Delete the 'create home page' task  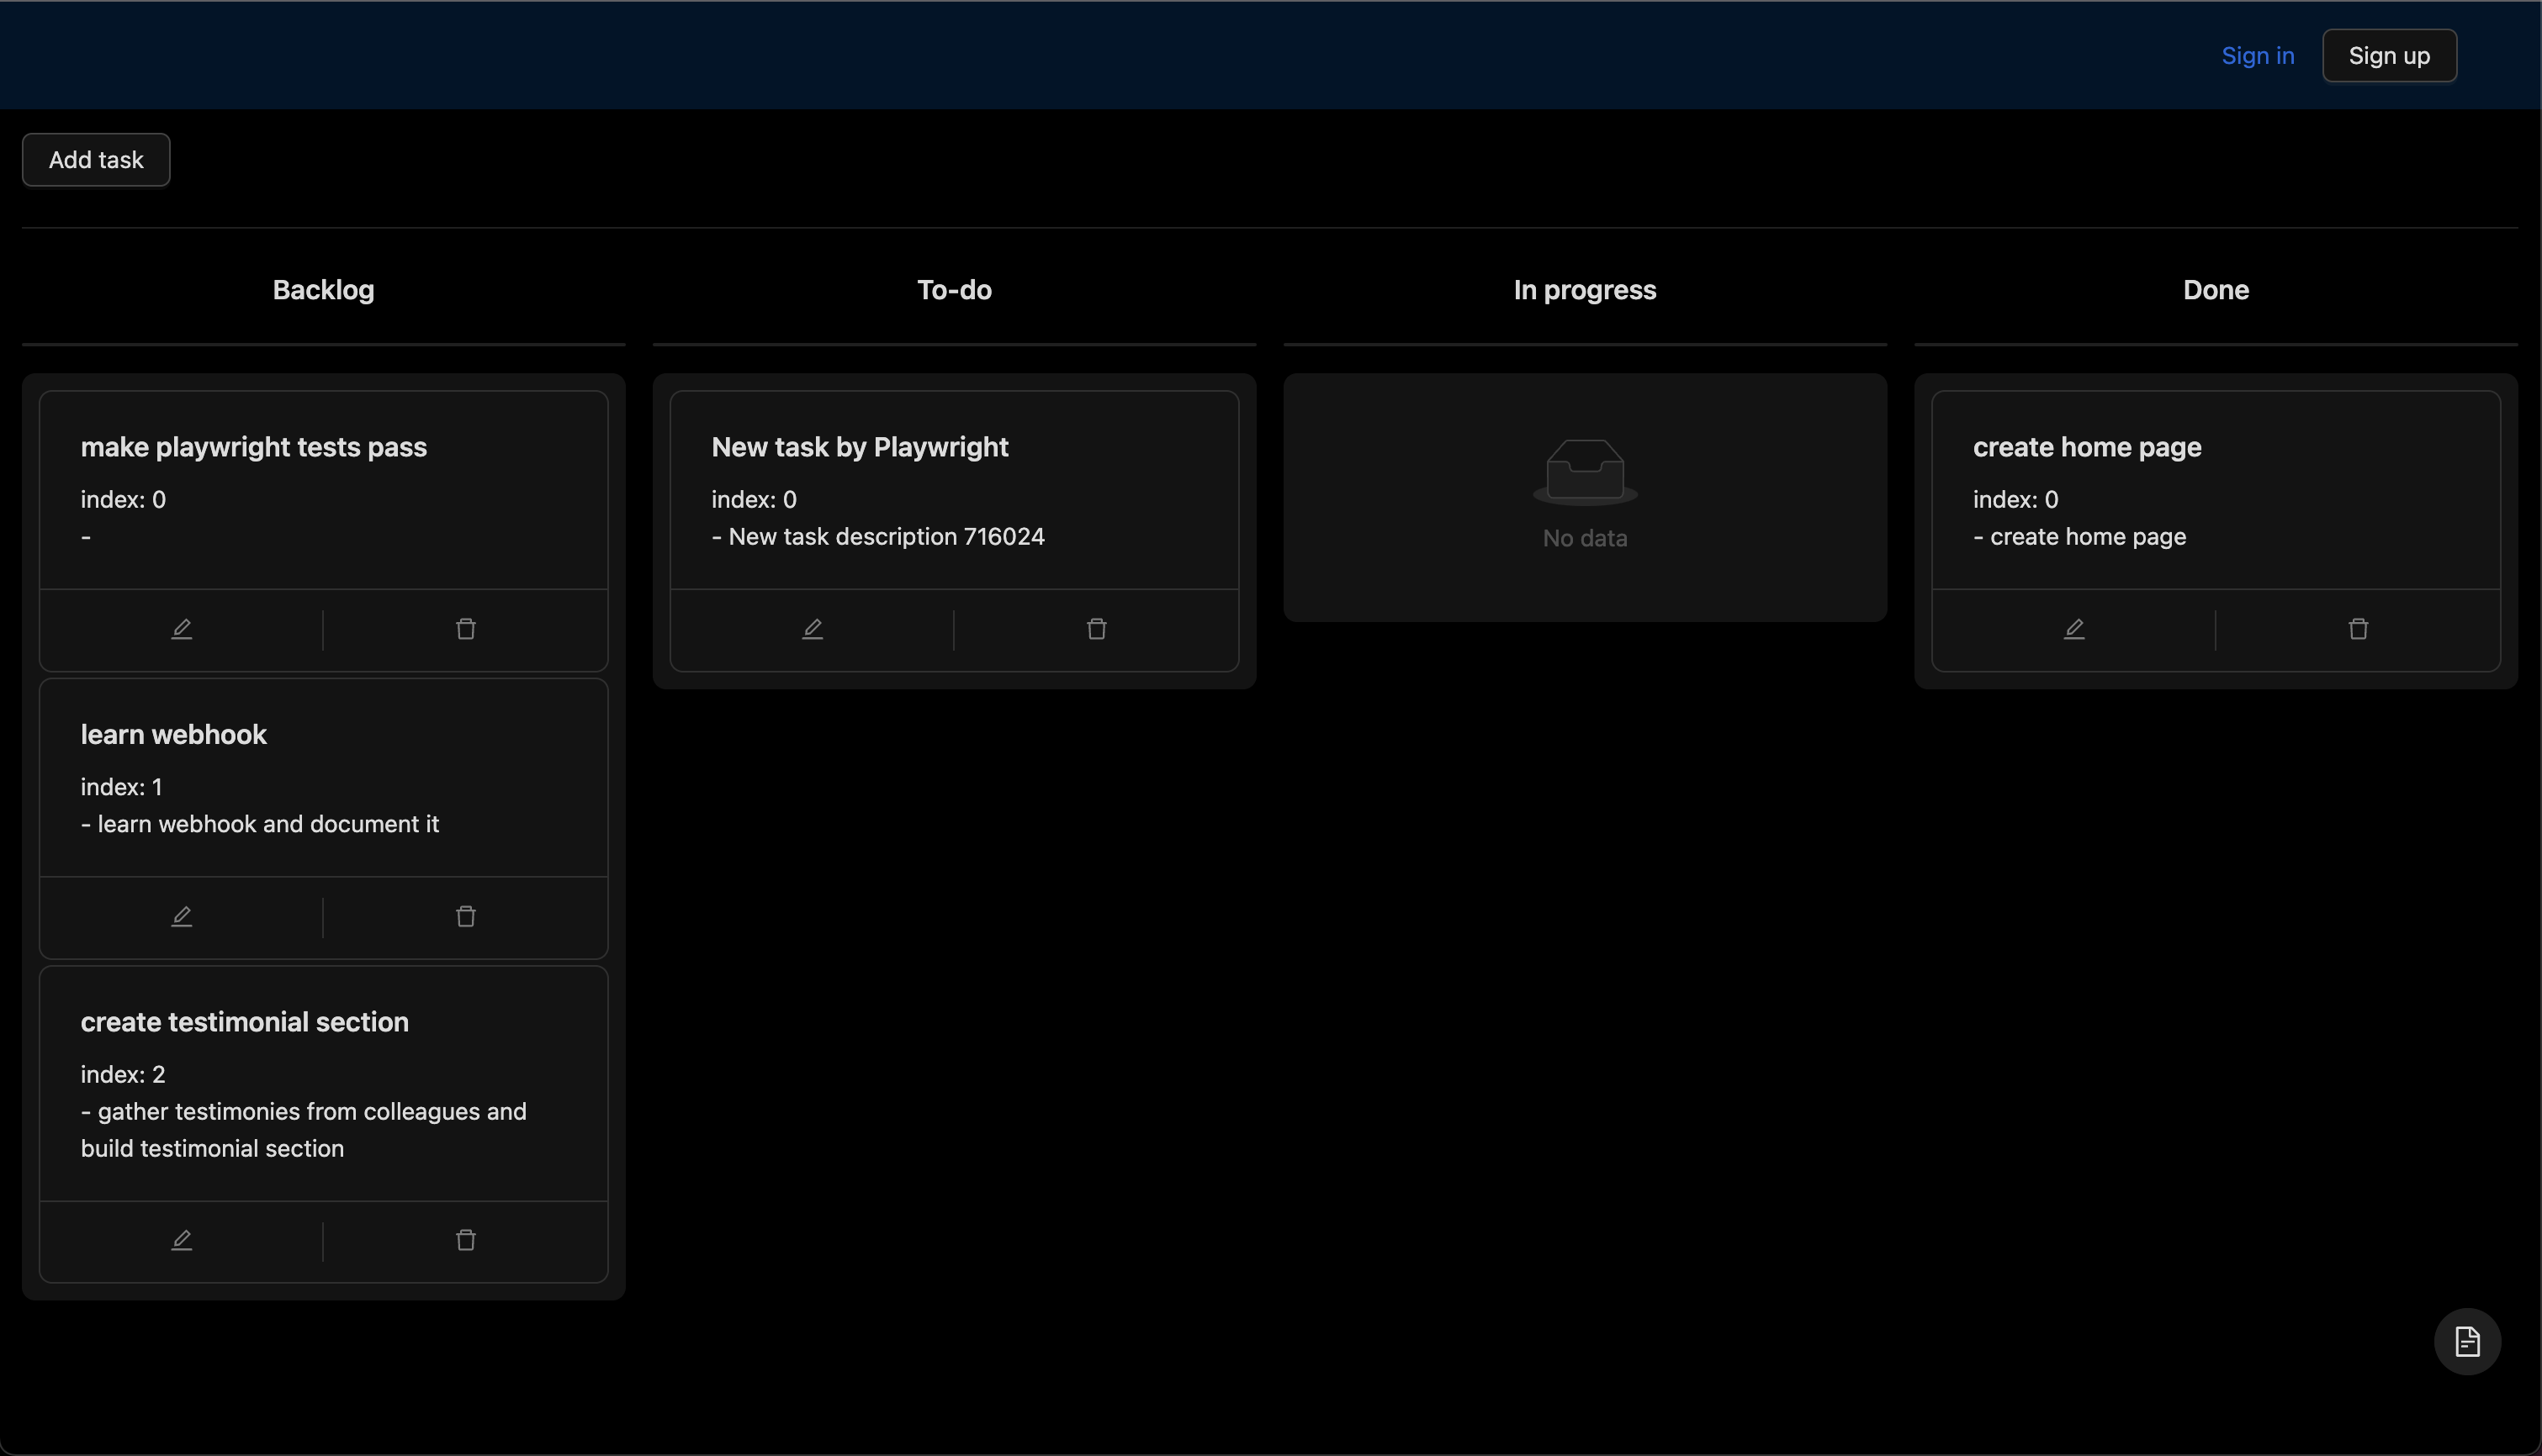pos(2358,629)
